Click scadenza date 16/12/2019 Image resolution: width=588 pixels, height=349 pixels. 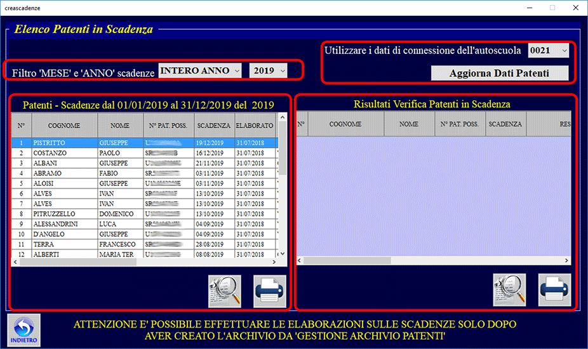click(210, 153)
